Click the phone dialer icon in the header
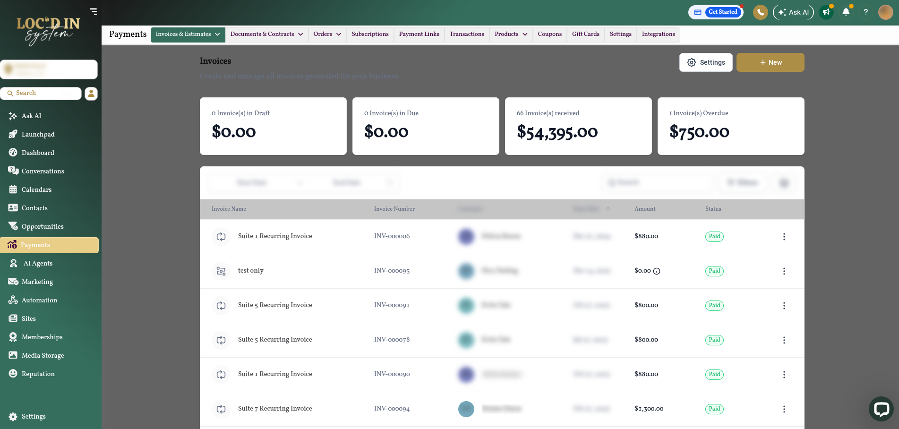 coord(760,12)
